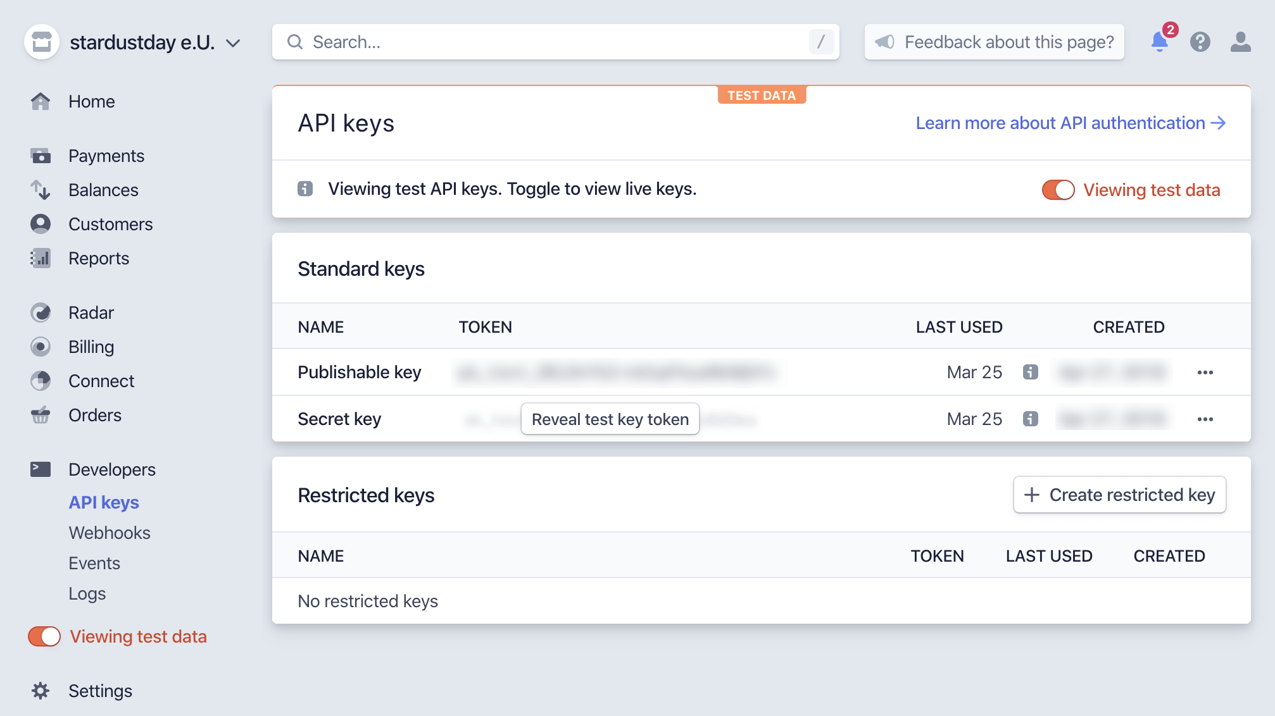Image resolution: width=1275 pixels, height=716 pixels.
Task: Click the Billing circle icon
Action: [x=41, y=347]
